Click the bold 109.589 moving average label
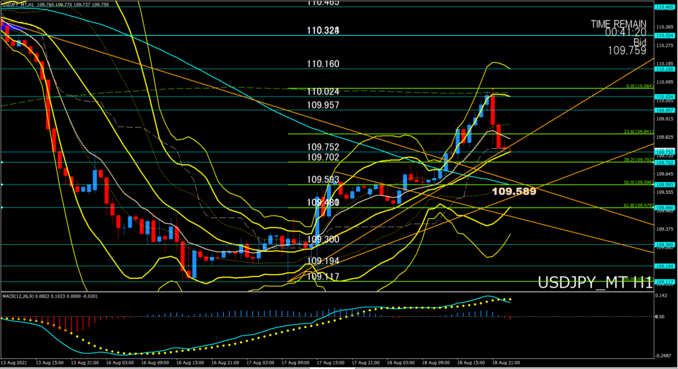 coord(514,191)
